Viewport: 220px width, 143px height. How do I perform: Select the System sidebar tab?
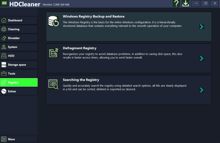coord(18,47)
